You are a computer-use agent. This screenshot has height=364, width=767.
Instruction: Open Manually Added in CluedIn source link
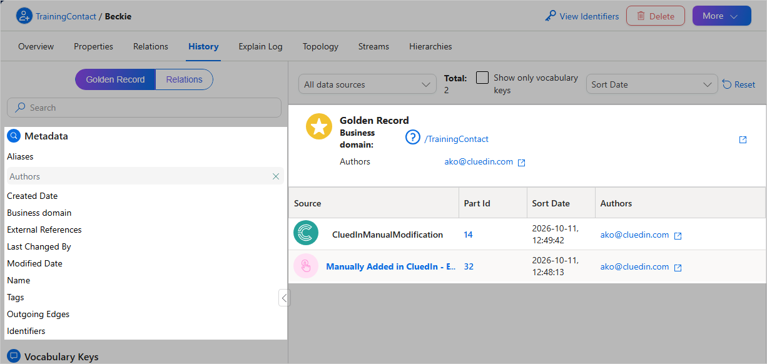coord(391,266)
